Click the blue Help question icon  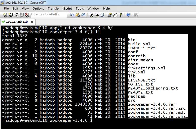click(x=128, y=15)
